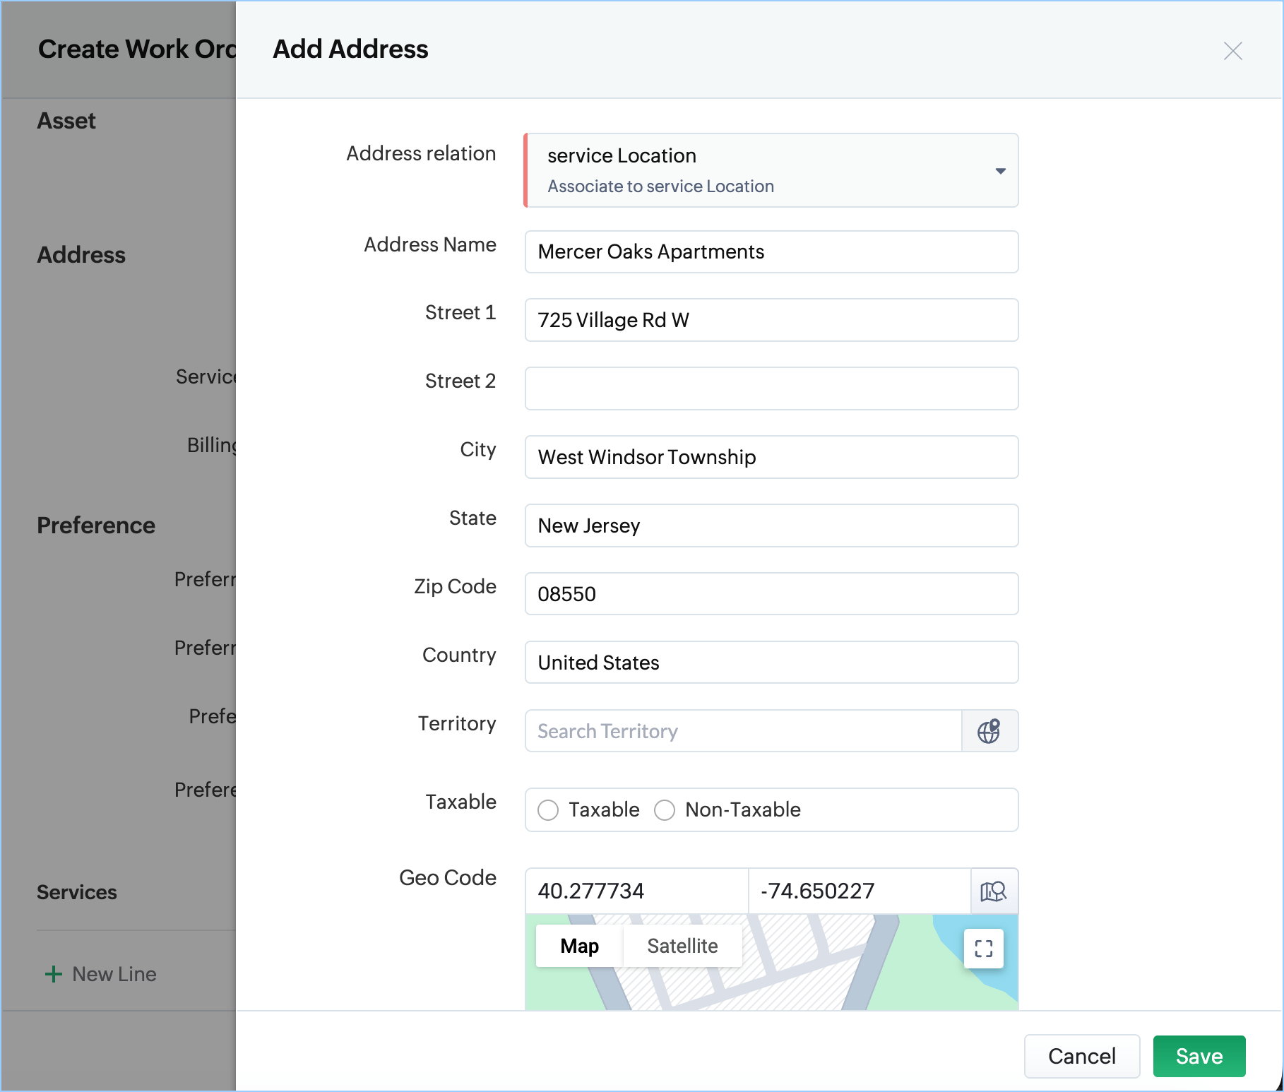1284x1092 pixels.
Task: Edit the latitude geo code value
Action: [x=636, y=891]
